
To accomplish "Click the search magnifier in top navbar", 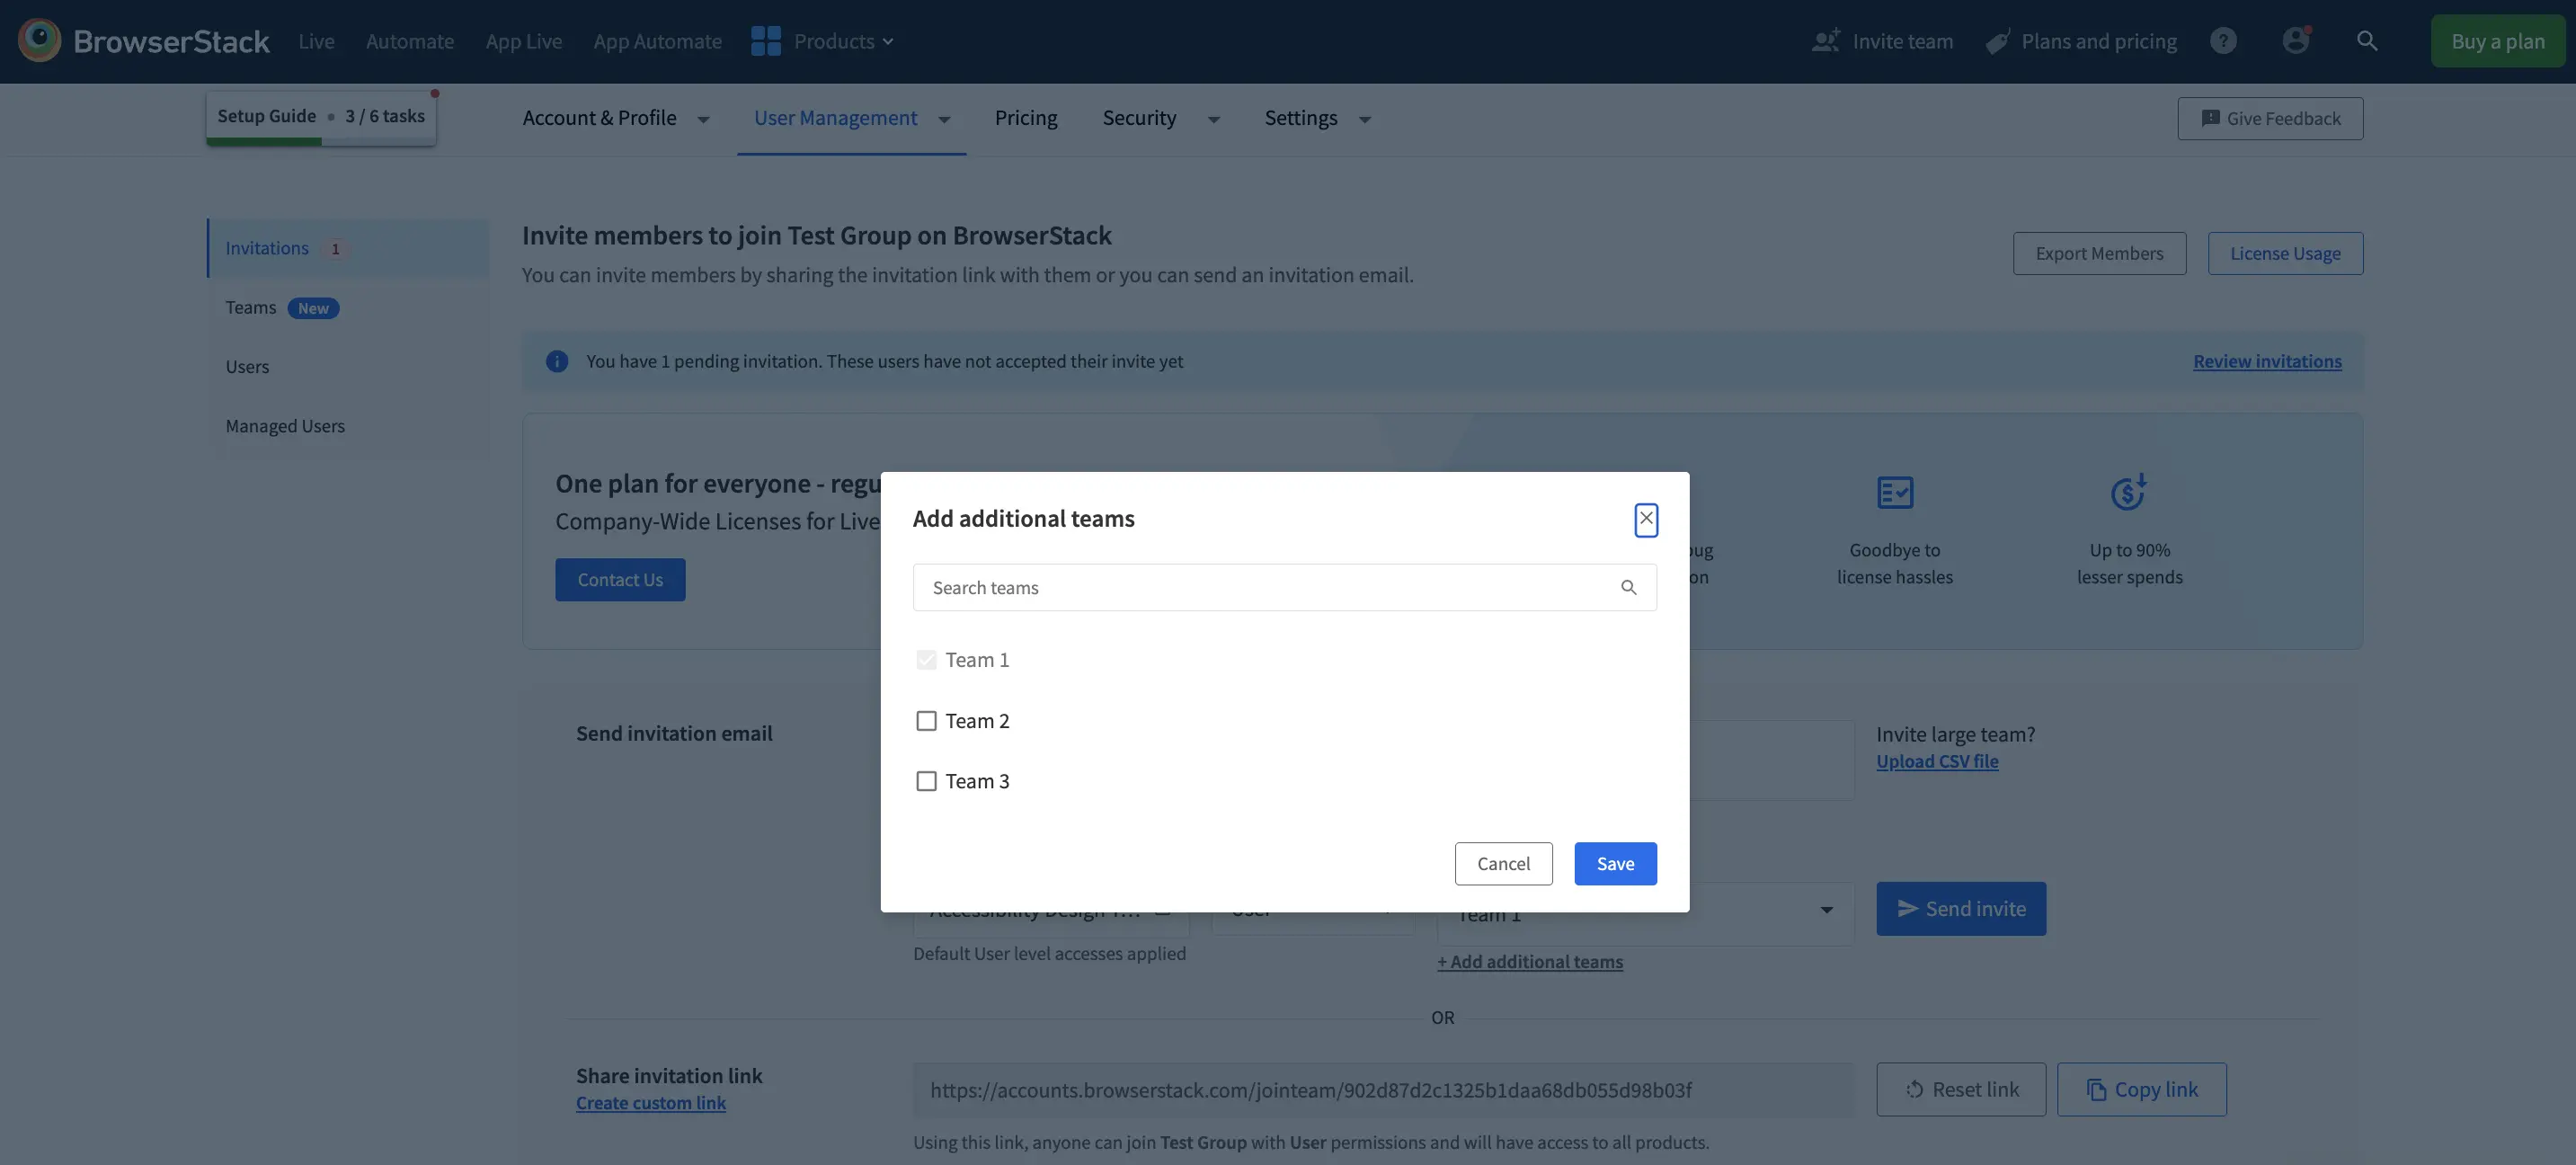I will click(2366, 41).
